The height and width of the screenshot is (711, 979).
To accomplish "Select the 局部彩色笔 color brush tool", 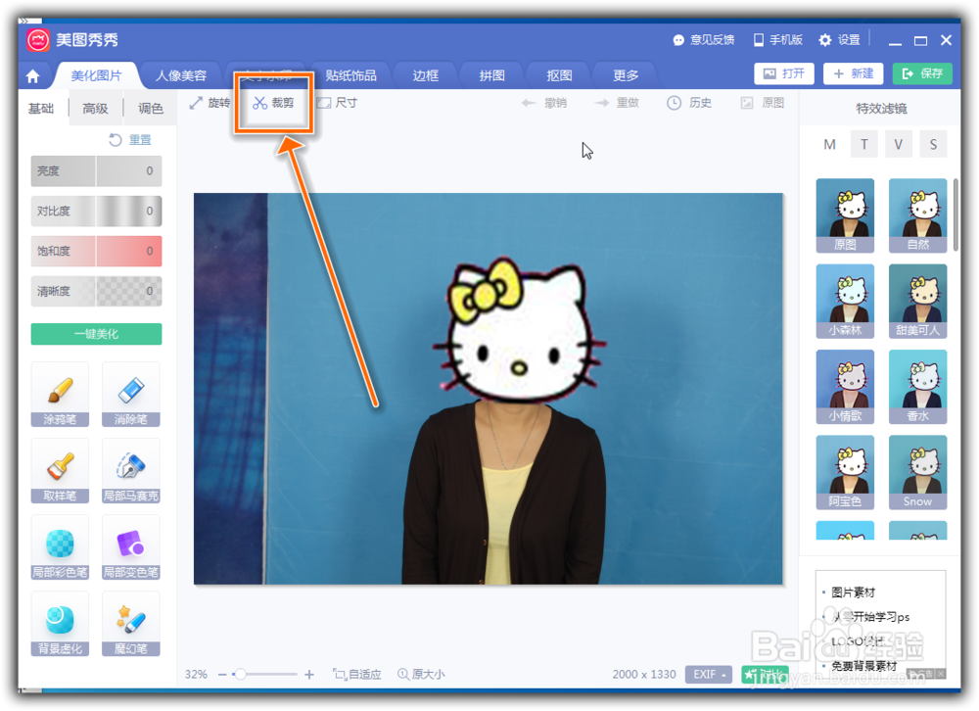I will tap(60, 547).
